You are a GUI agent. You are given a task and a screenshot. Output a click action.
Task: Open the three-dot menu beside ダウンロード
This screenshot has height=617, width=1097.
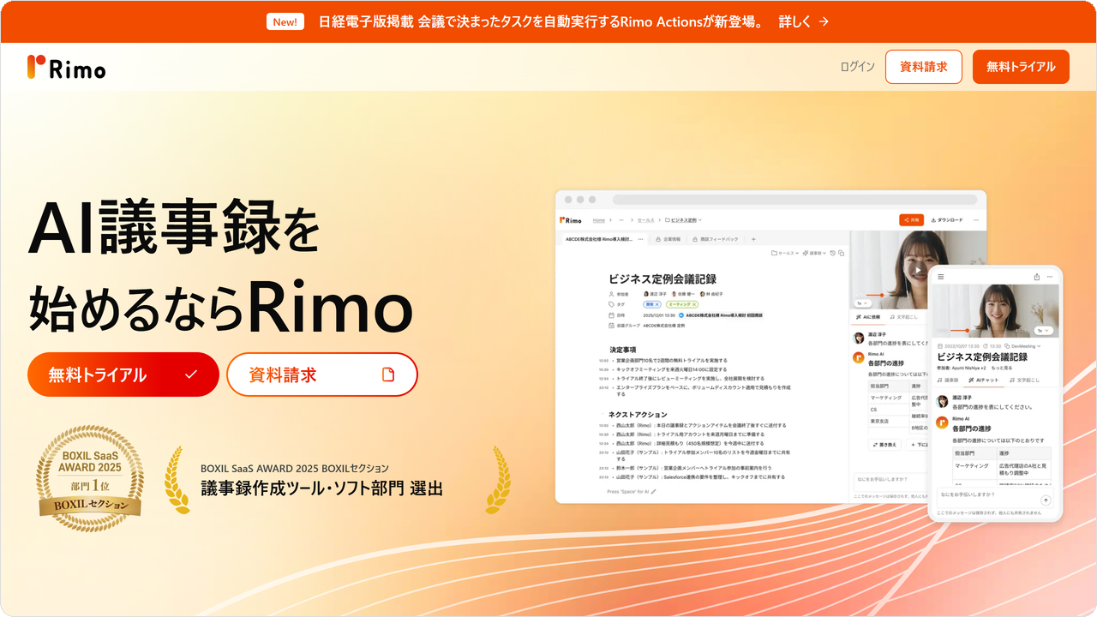click(x=975, y=220)
